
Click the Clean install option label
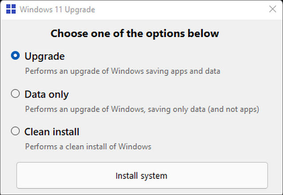52,132
